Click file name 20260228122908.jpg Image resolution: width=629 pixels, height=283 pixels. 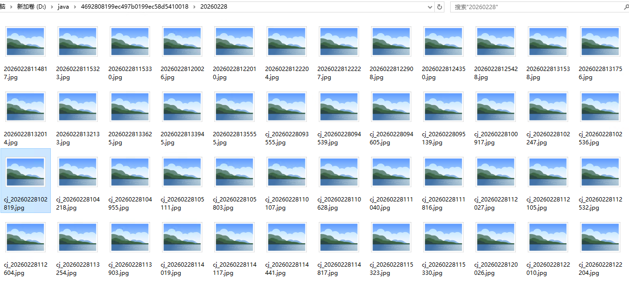(x=391, y=73)
